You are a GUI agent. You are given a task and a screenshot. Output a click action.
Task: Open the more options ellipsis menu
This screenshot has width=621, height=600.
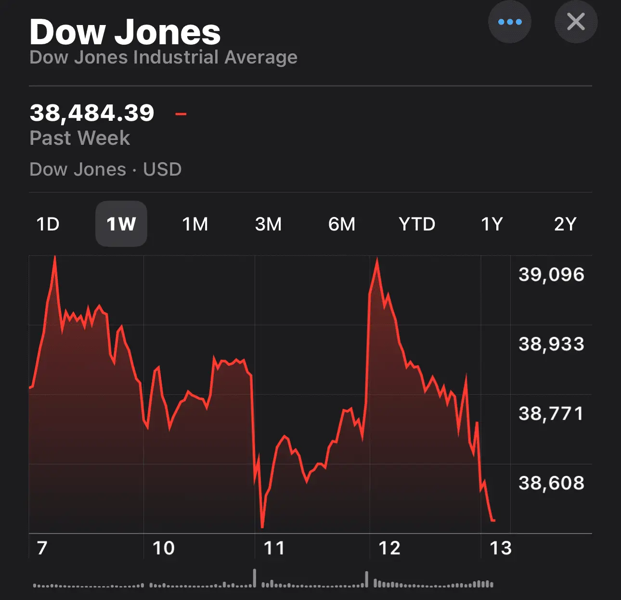point(510,22)
